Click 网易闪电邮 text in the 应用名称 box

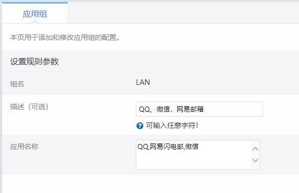(x=167, y=147)
